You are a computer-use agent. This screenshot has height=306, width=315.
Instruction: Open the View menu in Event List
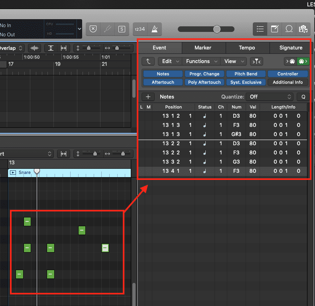[x=234, y=61]
